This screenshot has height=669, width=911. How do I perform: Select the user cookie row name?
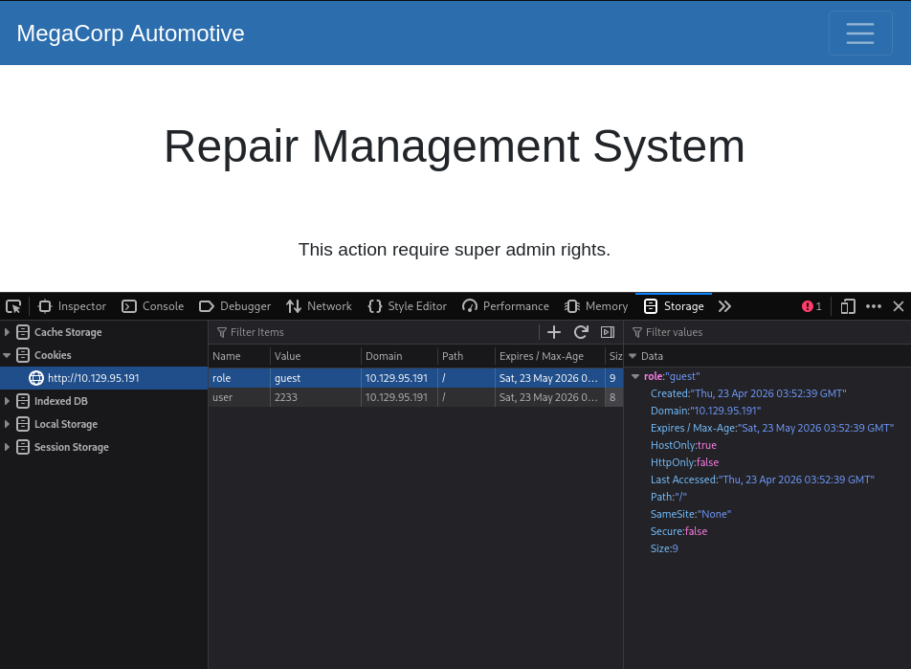(239, 397)
